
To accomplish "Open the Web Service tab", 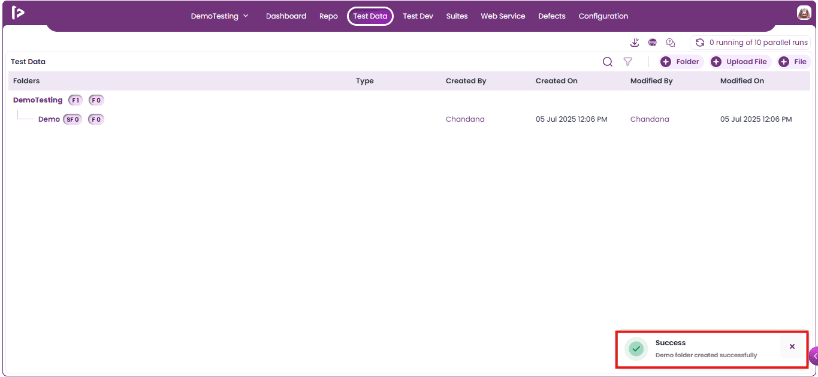I will pos(503,16).
